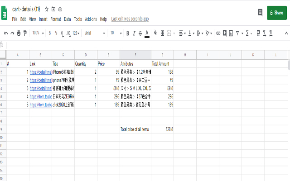The width and height of the screenshot is (290, 181).
Task: Rename the 'cart-details (11)' title
Action: click(26, 9)
